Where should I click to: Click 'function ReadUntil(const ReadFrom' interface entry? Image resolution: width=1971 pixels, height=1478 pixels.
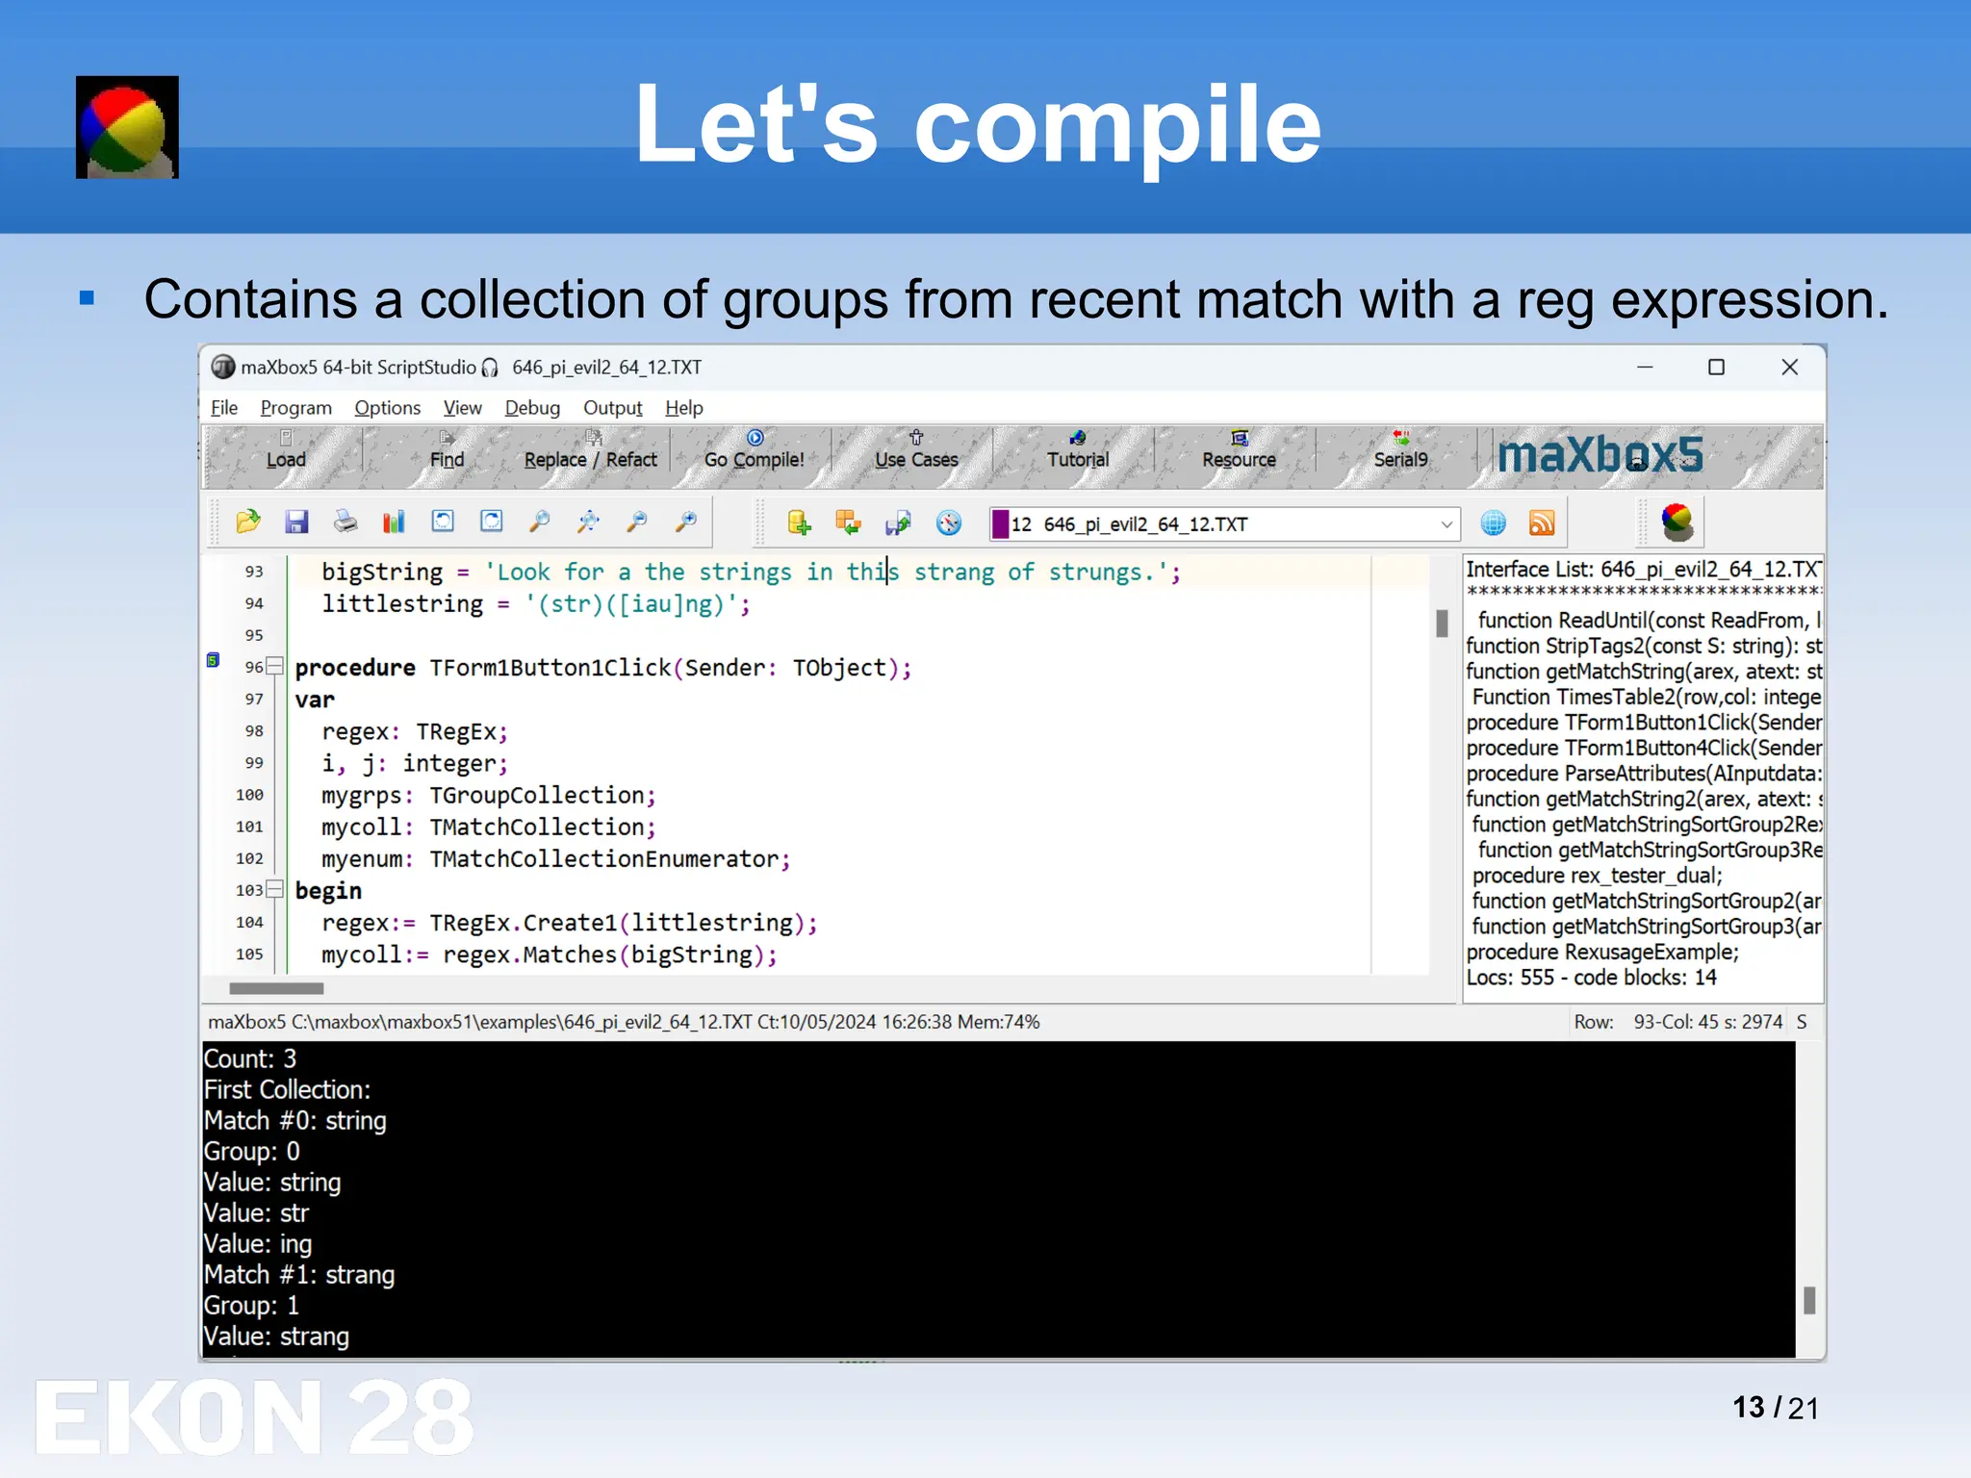(1650, 621)
